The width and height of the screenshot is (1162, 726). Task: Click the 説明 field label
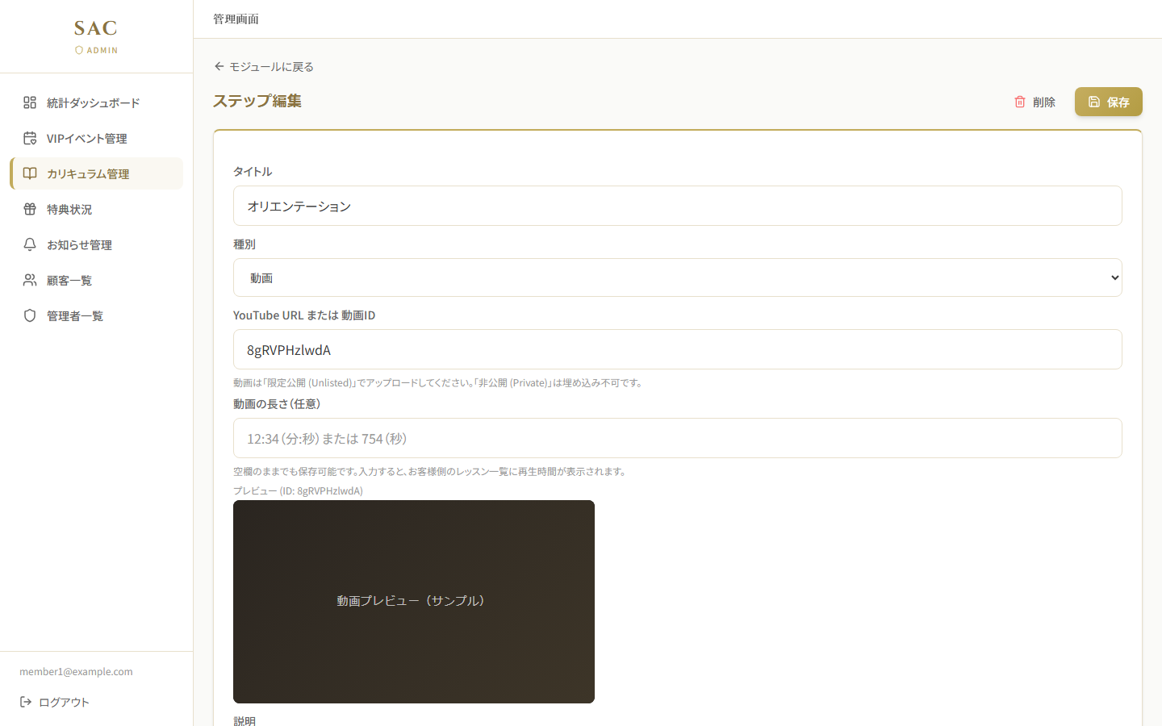[x=245, y=720]
